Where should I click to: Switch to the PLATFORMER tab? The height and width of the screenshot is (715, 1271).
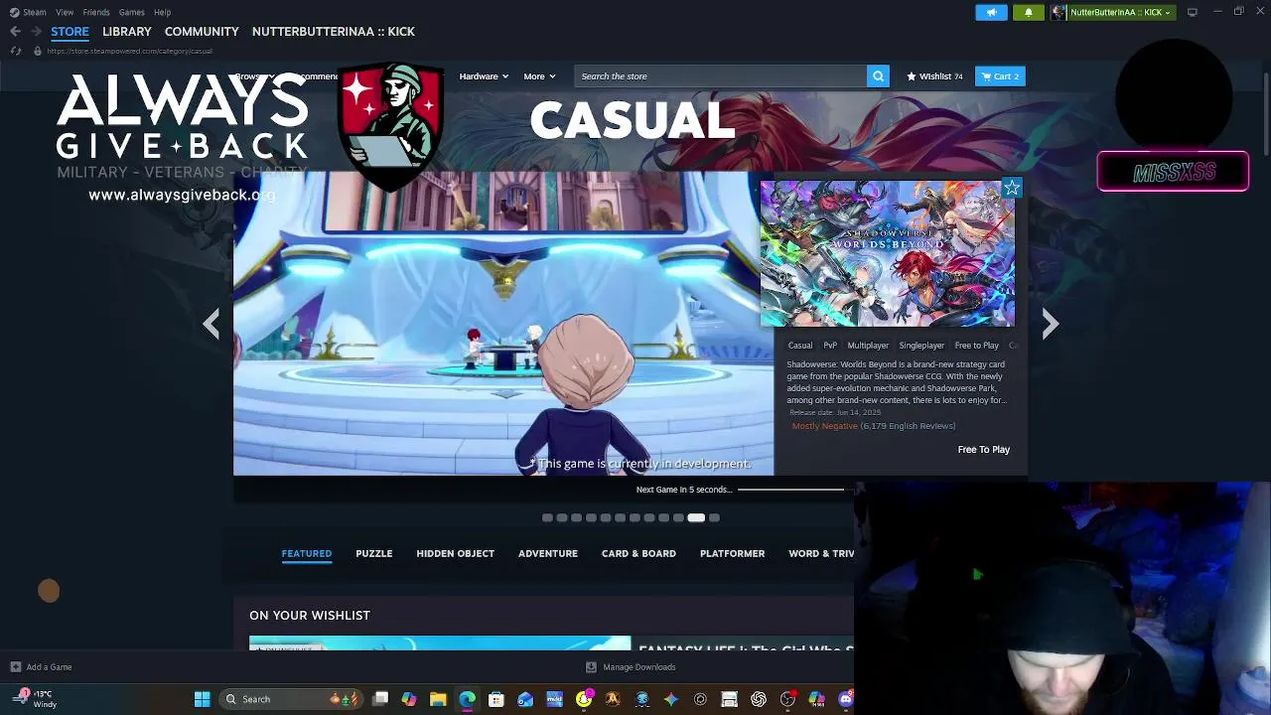pos(732,554)
